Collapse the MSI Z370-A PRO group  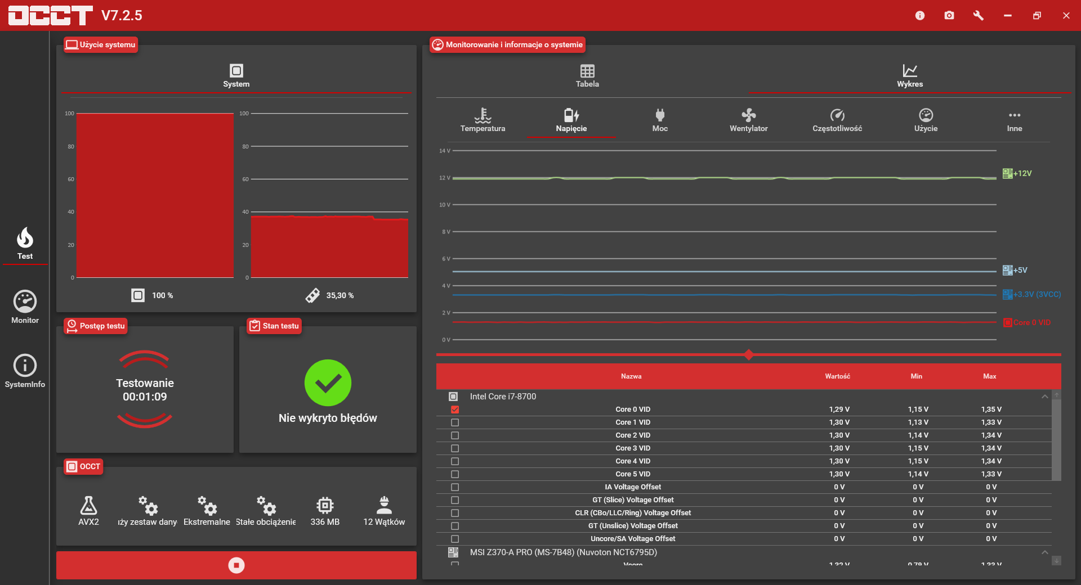point(1045,552)
